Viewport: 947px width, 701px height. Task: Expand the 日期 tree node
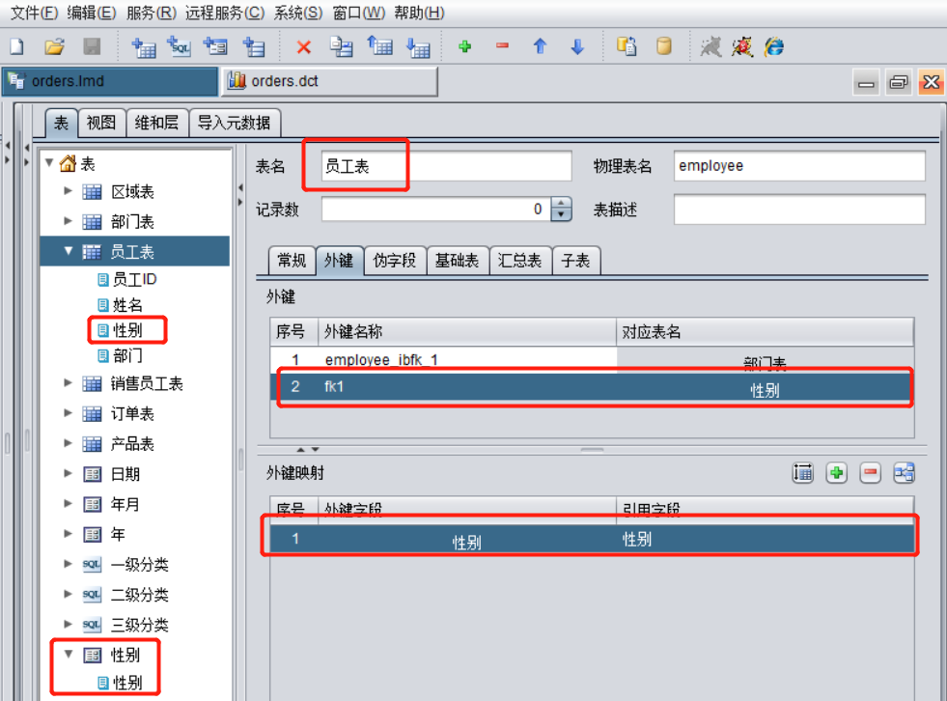68,474
